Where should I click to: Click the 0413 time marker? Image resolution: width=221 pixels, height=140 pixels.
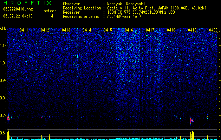click(x=66, y=30)
